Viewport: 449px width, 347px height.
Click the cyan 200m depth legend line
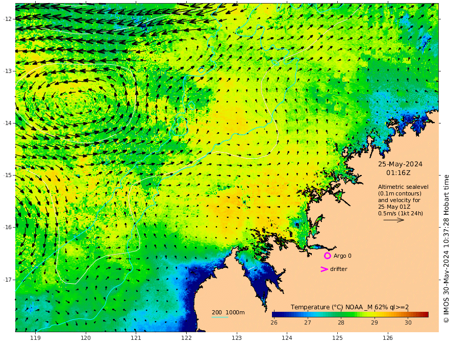pos(219,317)
